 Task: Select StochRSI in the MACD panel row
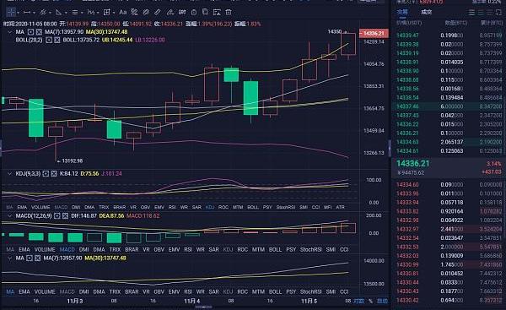click(x=310, y=249)
